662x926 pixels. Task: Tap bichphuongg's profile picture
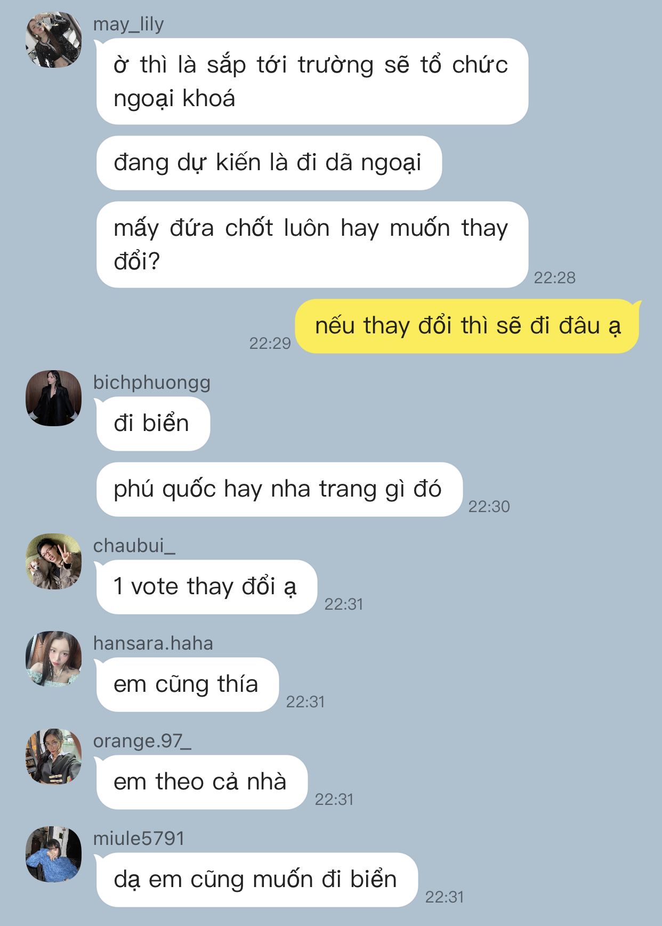click(x=53, y=398)
